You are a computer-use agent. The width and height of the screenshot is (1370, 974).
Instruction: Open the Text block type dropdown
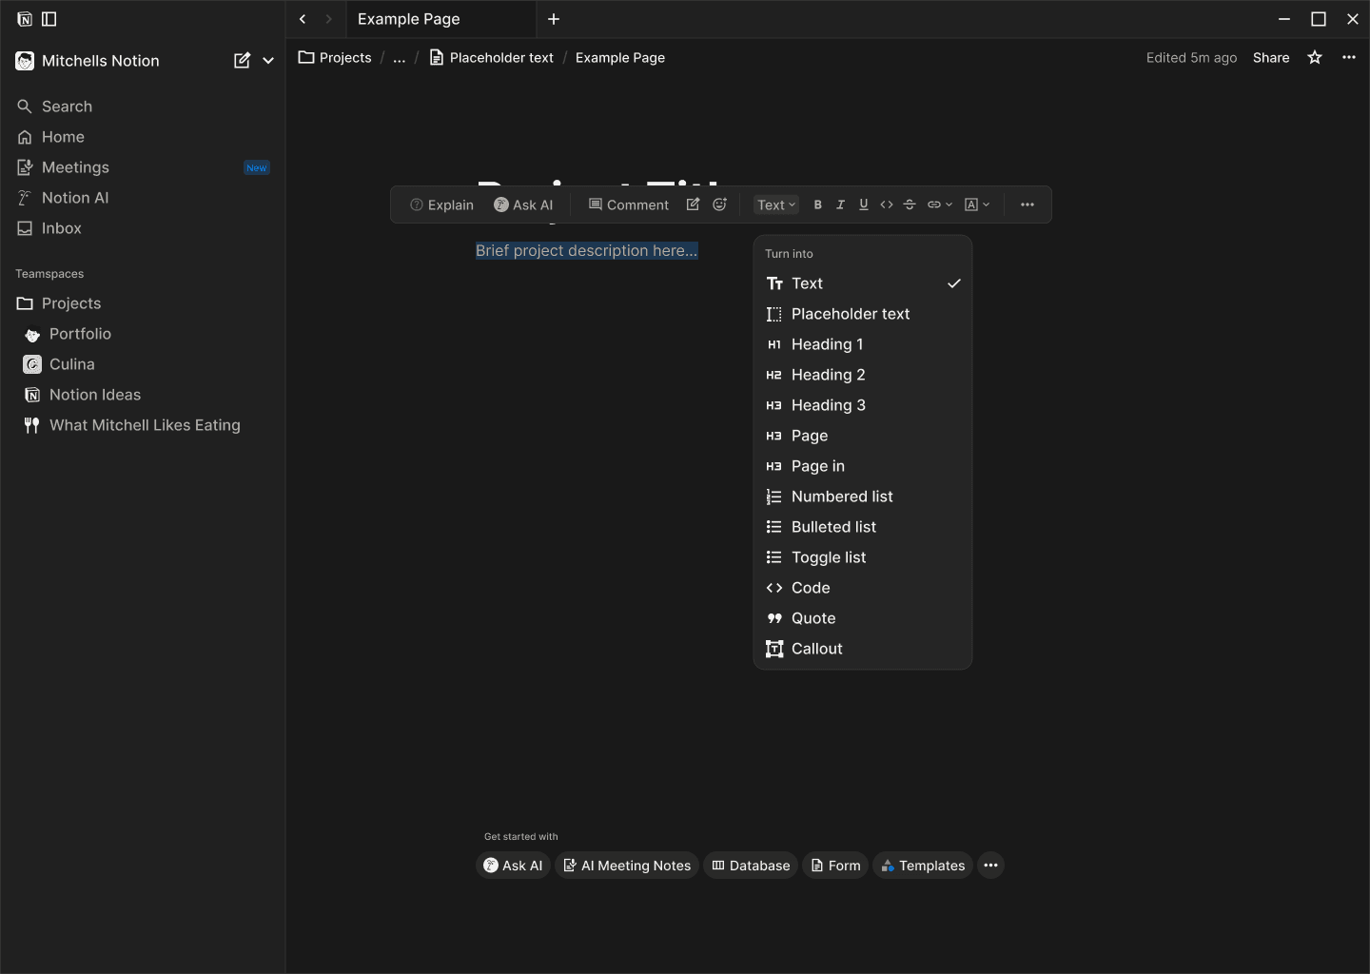(x=776, y=205)
